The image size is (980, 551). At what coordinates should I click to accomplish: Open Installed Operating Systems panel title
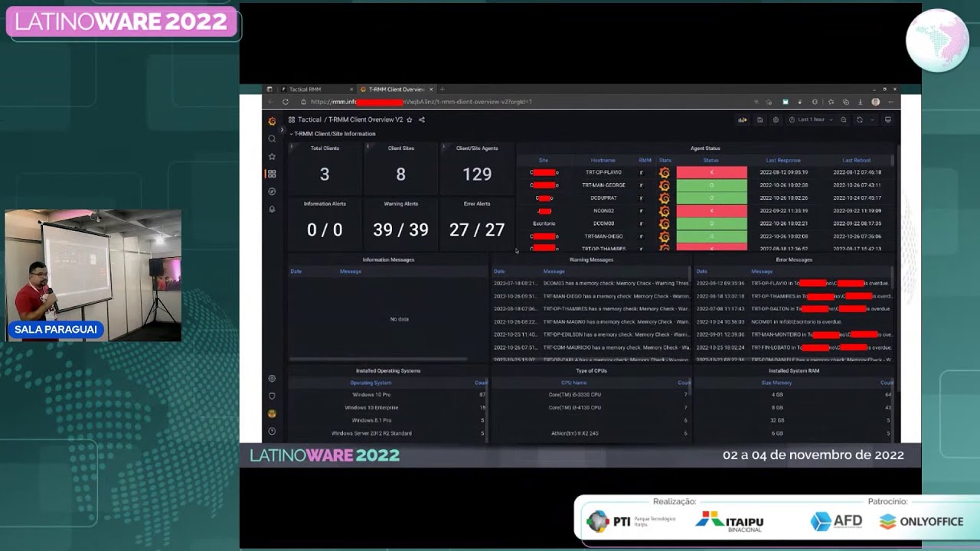point(388,371)
